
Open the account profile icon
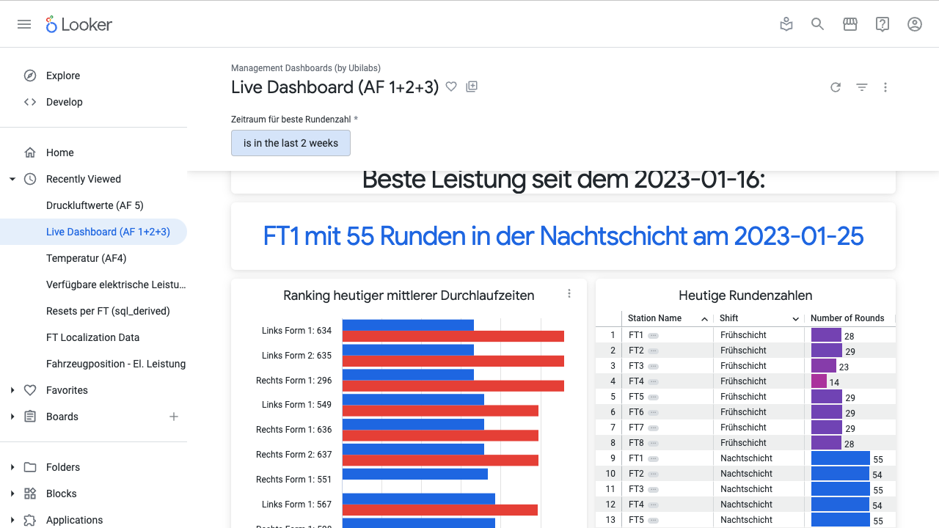coord(915,24)
